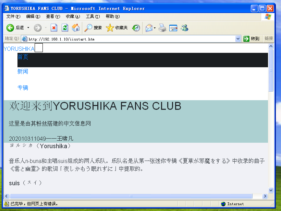Go to the Home page house icon

point(76,28)
